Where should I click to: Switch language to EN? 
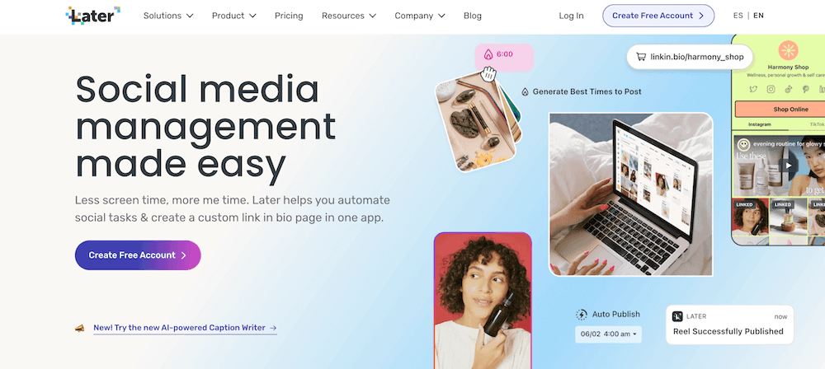pyautogui.click(x=758, y=16)
